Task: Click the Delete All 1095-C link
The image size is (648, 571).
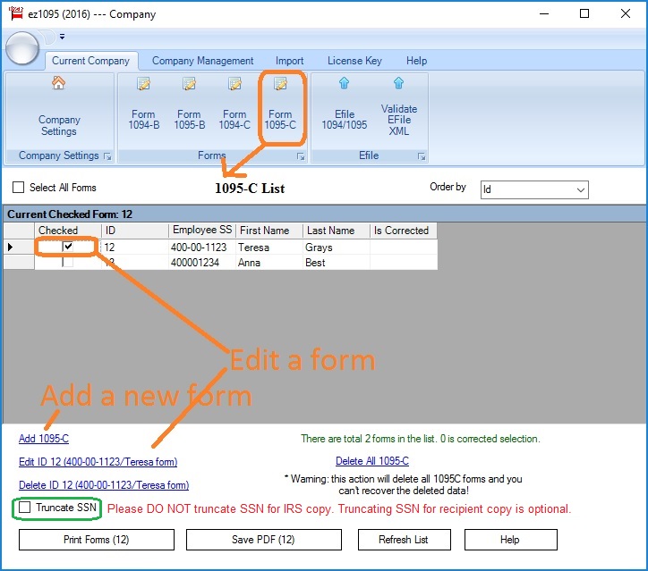Action: tap(371, 461)
